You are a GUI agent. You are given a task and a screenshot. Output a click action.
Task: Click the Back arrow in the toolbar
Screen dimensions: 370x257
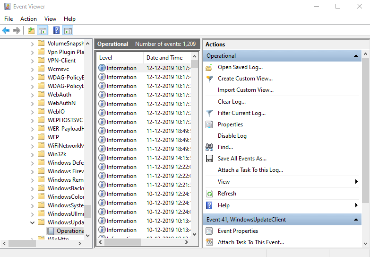click(x=6, y=30)
